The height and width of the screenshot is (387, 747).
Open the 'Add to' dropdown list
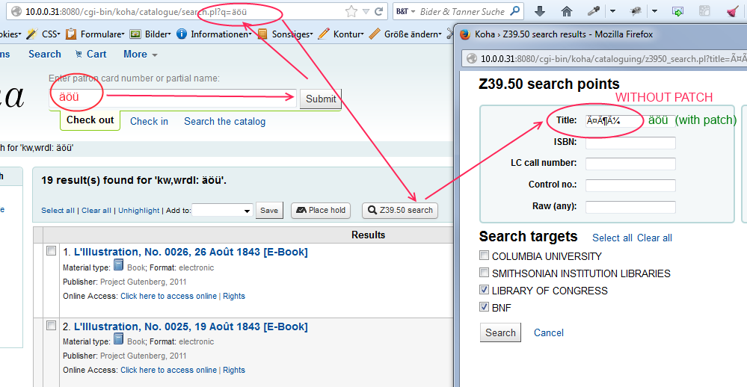(x=223, y=211)
